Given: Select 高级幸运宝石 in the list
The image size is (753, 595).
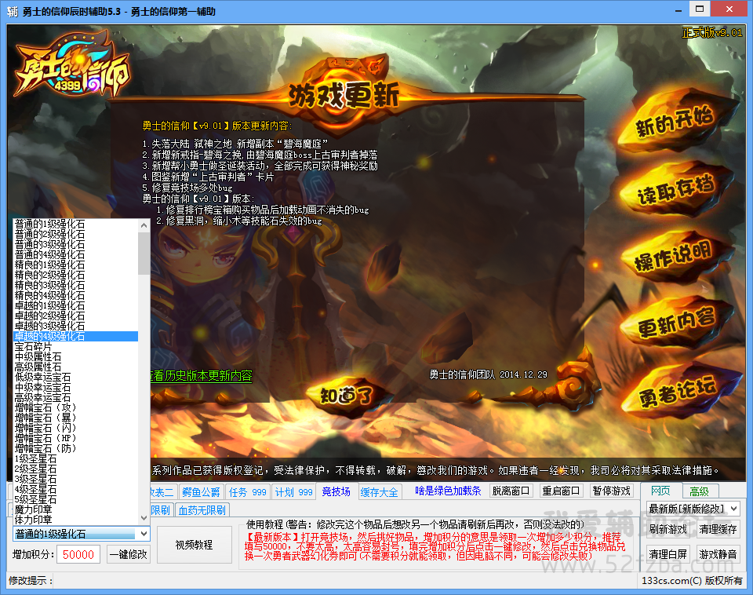Looking at the screenshot, I should click(75, 397).
